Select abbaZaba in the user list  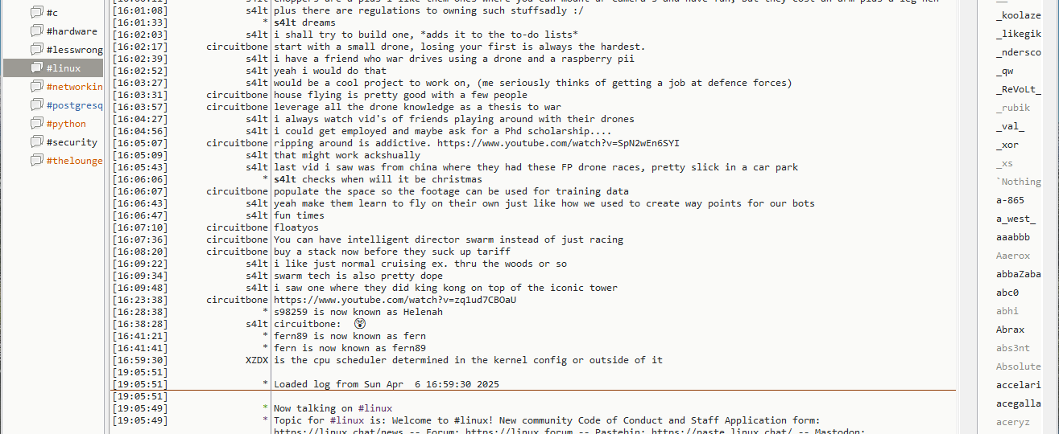[1018, 274]
